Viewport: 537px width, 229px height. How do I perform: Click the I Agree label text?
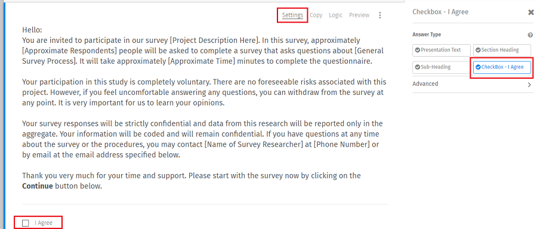[x=44, y=223]
